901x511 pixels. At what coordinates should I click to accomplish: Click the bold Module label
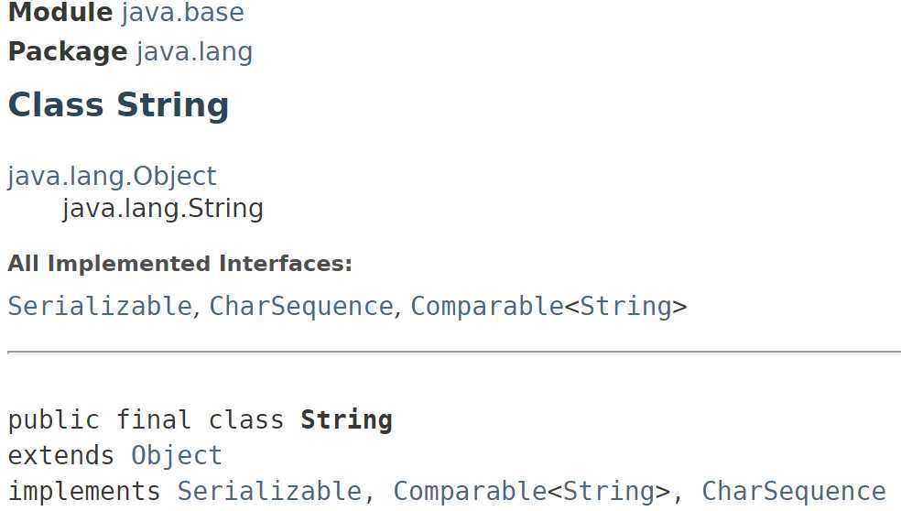point(60,12)
